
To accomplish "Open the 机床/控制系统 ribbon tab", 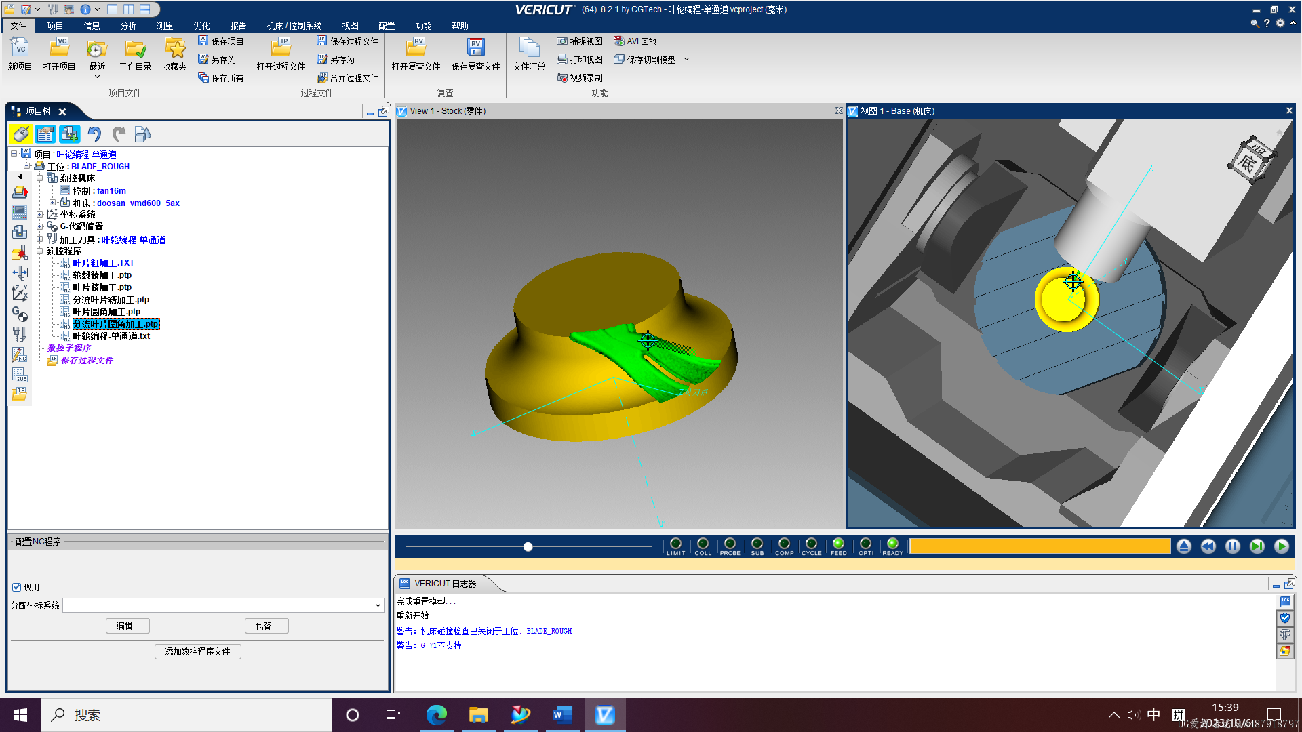I will (x=294, y=26).
